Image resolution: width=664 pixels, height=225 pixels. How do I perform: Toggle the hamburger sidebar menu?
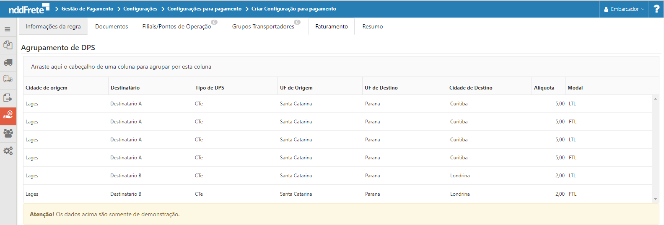(x=8, y=29)
